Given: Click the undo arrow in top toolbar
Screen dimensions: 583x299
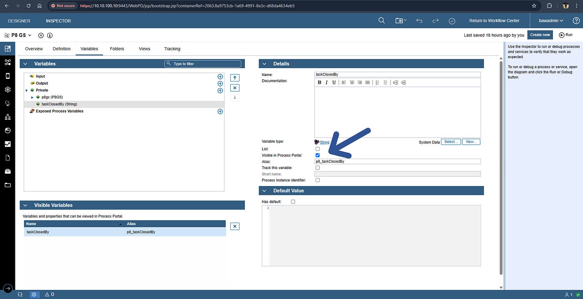Looking at the screenshot, I should click(x=419, y=21).
